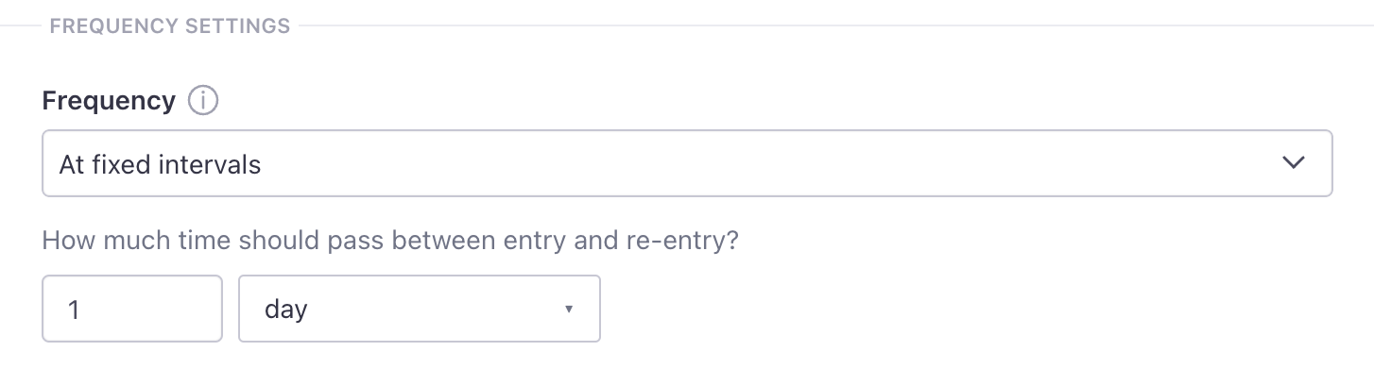The image size is (1374, 385).
Task: Click empty space inside the Frequency select box
Action: (x=756, y=163)
